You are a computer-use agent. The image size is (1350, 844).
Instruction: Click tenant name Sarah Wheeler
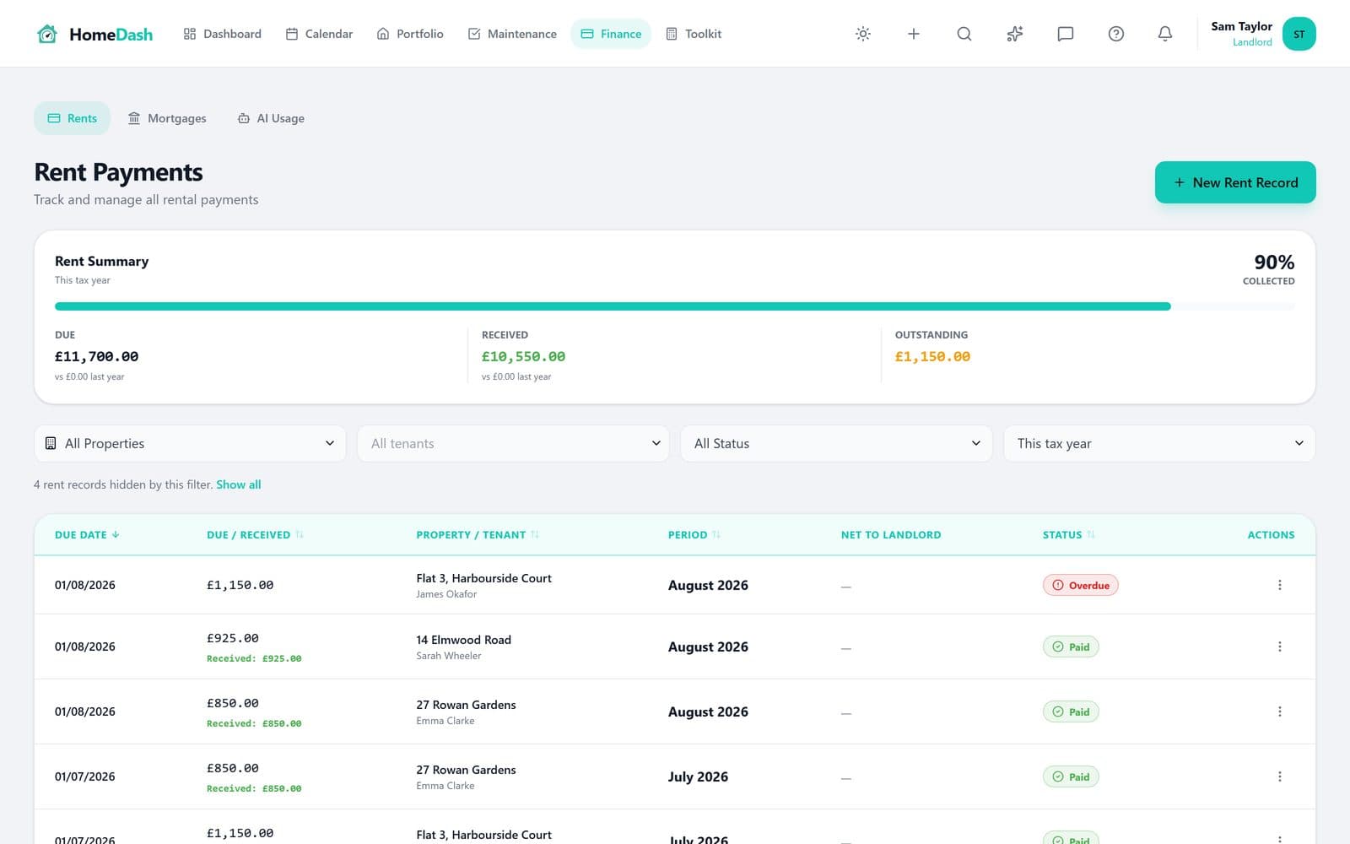point(448,656)
